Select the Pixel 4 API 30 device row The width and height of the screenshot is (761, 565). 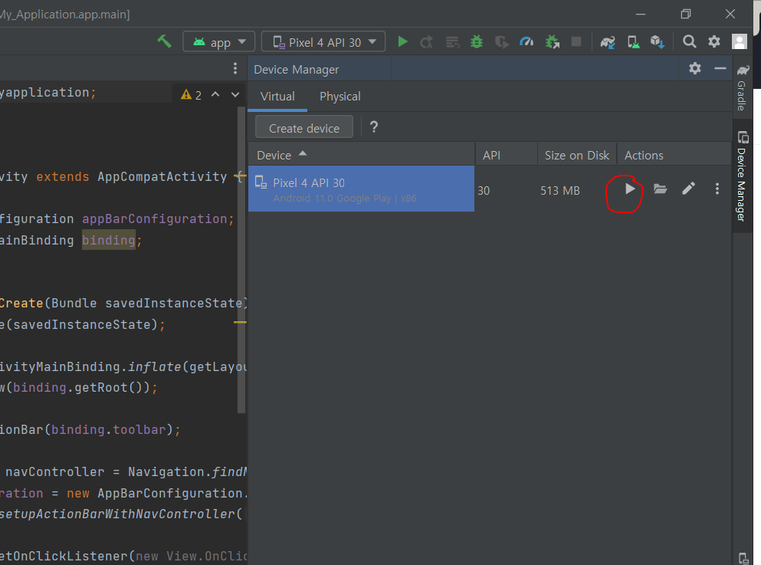(x=361, y=189)
